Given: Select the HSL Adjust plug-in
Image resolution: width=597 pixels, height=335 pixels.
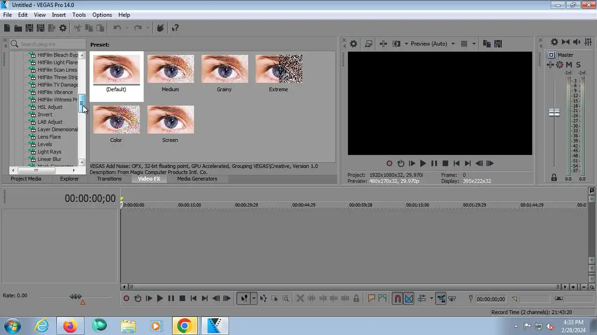Looking at the screenshot, I should coord(50,107).
